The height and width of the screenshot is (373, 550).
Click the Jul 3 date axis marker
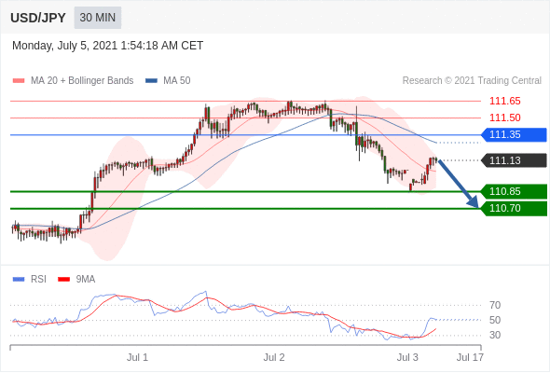(x=407, y=357)
